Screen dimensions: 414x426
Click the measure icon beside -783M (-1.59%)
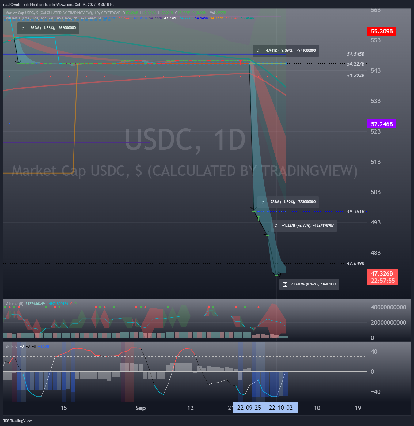pos(263,202)
